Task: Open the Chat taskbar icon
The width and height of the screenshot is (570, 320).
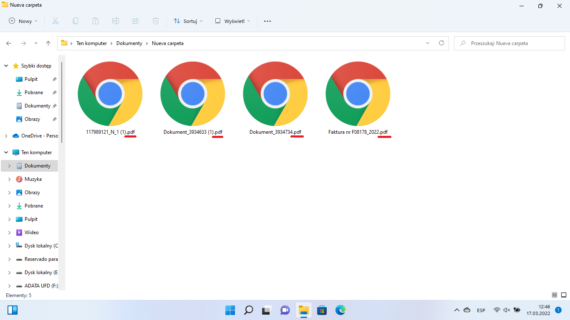Action: pos(285,310)
